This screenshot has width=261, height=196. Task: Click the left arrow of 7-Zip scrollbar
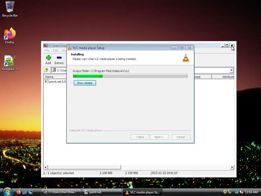46,167
